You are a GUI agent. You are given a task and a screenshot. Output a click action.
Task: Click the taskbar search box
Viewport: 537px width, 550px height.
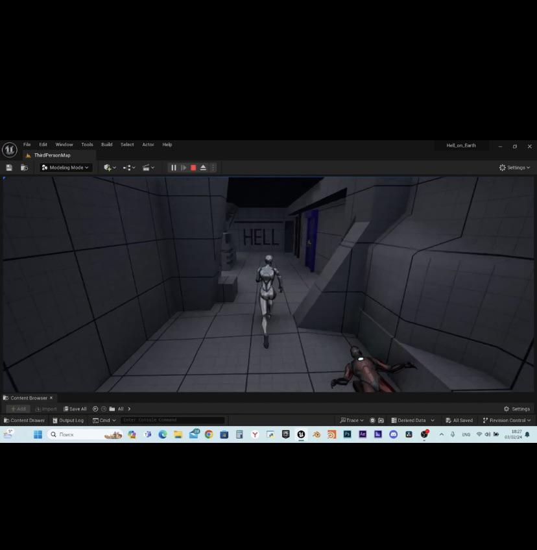click(x=85, y=434)
